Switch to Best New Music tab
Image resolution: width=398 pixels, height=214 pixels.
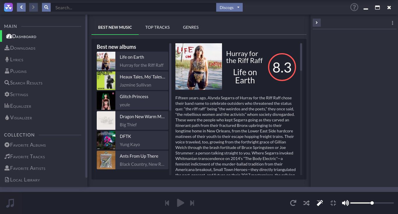tap(115, 27)
